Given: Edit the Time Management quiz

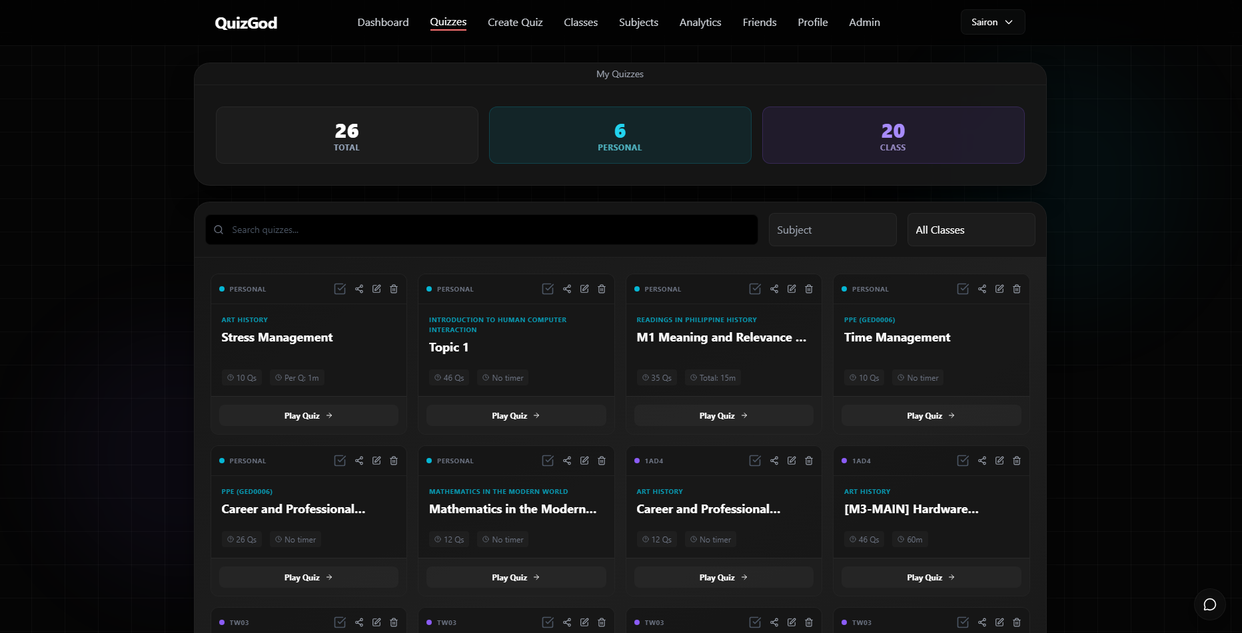Looking at the screenshot, I should [999, 289].
